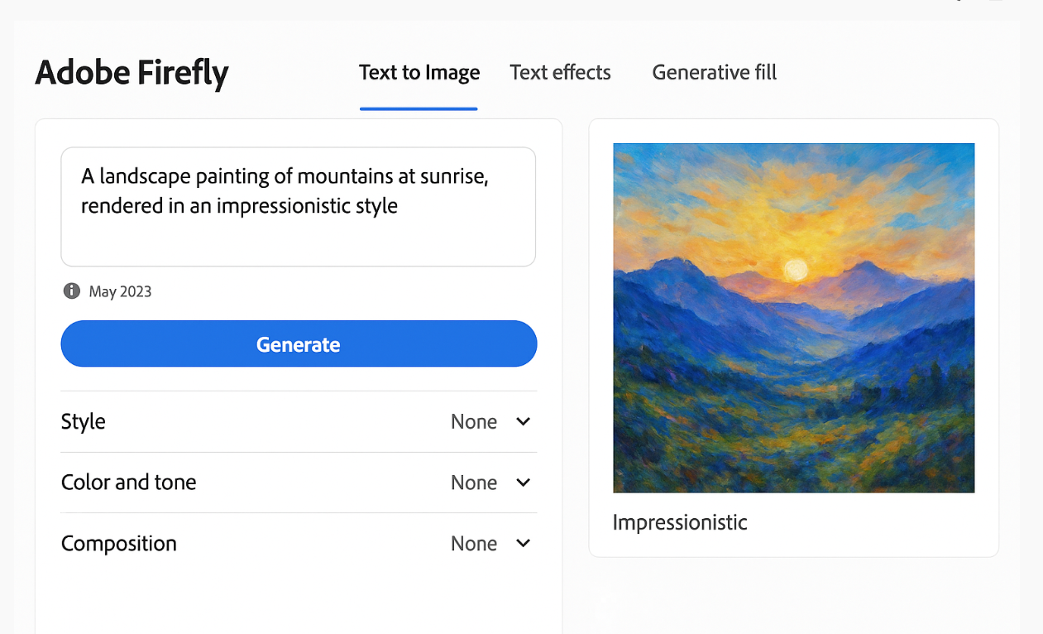Open the Composition None dropdown
Viewport: 1043px width, 634px height.
[474, 544]
